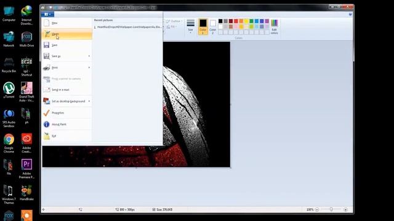Click the Edit colors button
Screen dimensions: 394x221
point(275,26)
